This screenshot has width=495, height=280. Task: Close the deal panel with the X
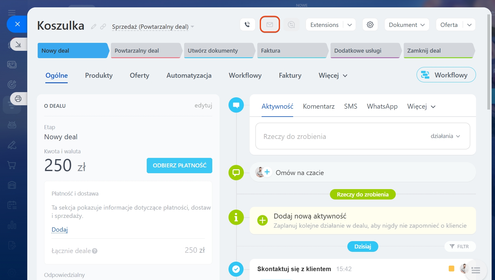[17, 24]
